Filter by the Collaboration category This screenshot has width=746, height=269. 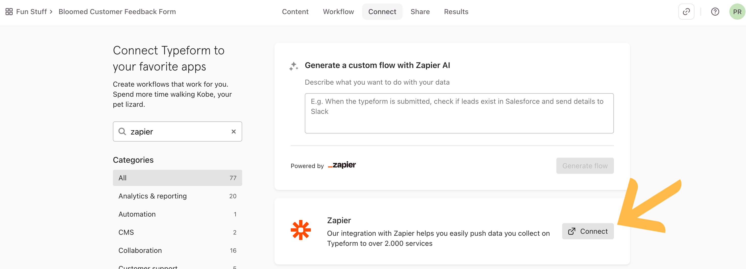pyautogui.click(x=177, y=250)
